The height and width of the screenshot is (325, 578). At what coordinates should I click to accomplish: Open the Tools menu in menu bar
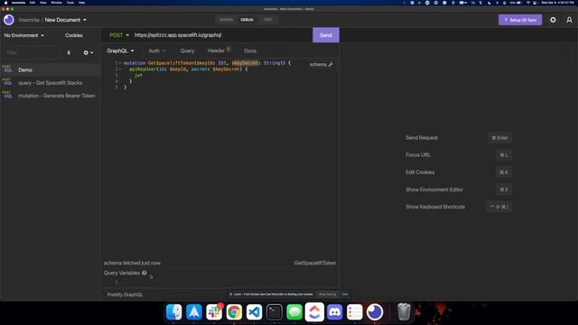[x=70, y=3]
